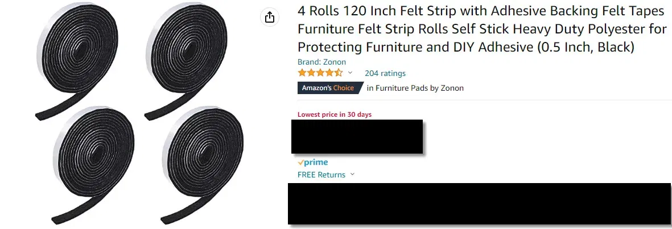Viewport: 672px width, 229px height.
Task: Open the Brand: Zonon store link
Action: [321, 62]
